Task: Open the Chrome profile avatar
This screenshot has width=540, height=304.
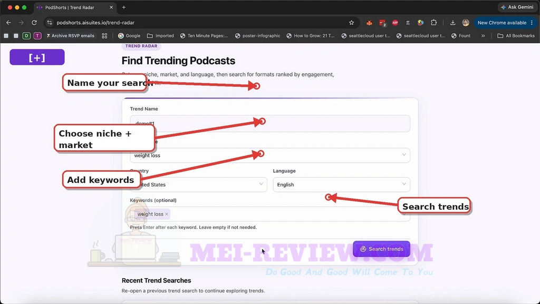Action: point(466,23)
